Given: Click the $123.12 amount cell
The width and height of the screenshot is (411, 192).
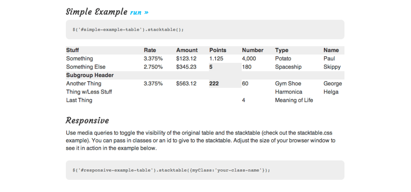Looking at the screenshot, I should pos(186,59).
